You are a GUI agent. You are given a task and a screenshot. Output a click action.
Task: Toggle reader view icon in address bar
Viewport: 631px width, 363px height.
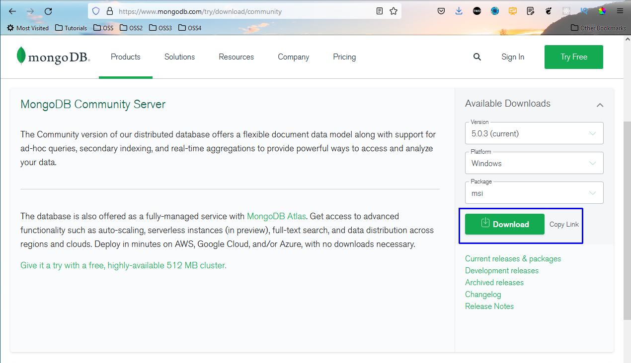tap(380, 11)
